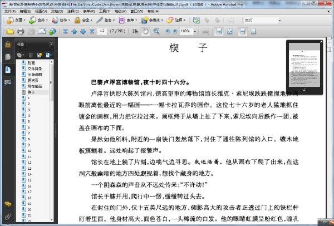Toggle single full page view
The image size is (334, 226).
[253, 32]
